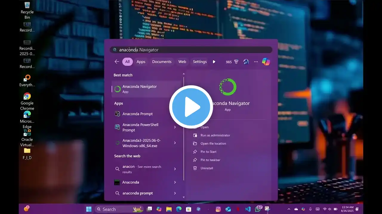This screenshot has height=214, width=382.
Task: Open Task View from the taskbar
Action: click(150, 209)
